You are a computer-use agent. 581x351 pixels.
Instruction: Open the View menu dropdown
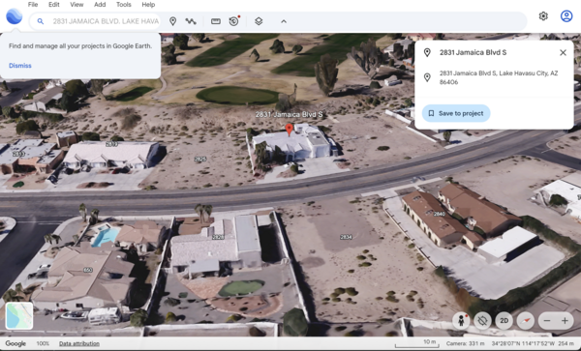pyautogui.click(x=76, y=5)
